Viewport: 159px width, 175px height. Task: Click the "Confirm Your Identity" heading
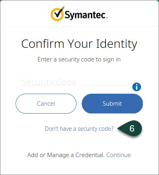pos(79,44)
